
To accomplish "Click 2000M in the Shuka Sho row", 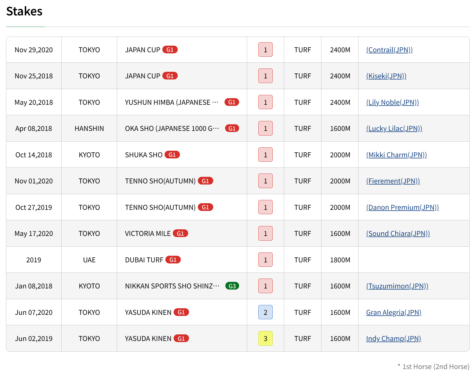I will coord(340,155).
